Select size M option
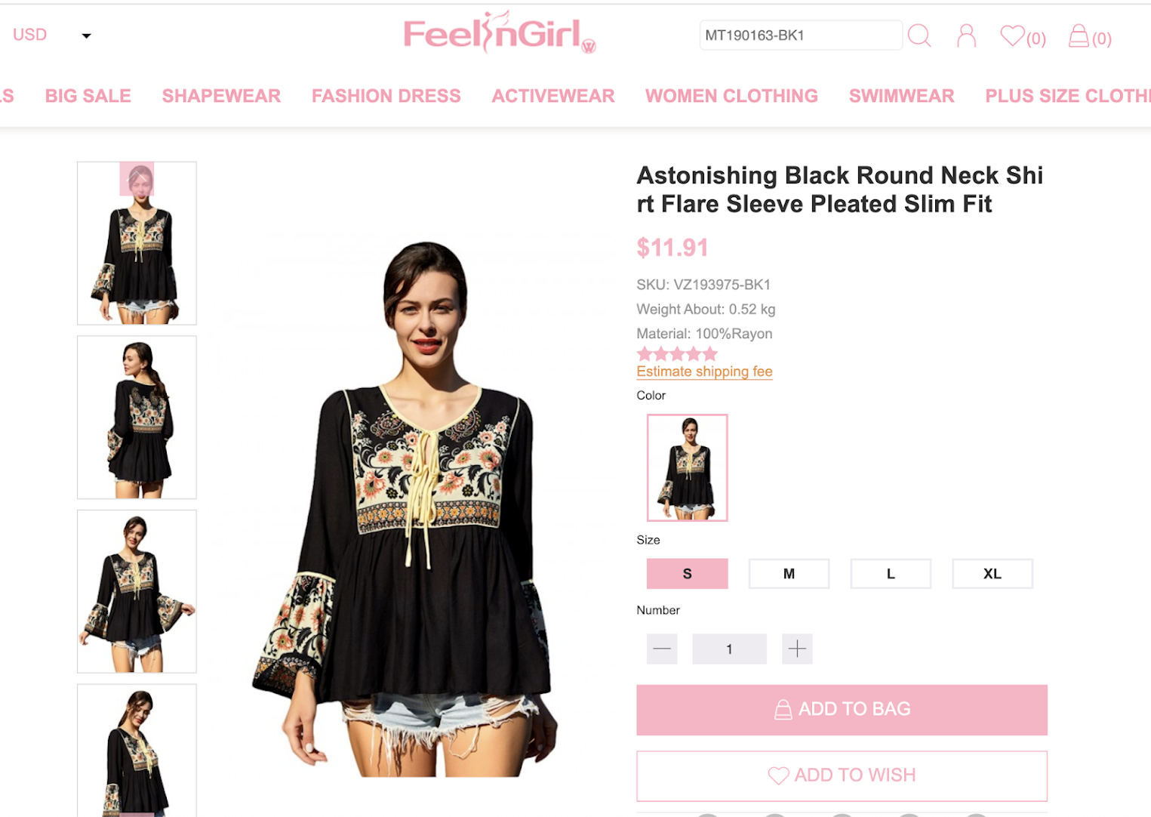 (789, 574)
